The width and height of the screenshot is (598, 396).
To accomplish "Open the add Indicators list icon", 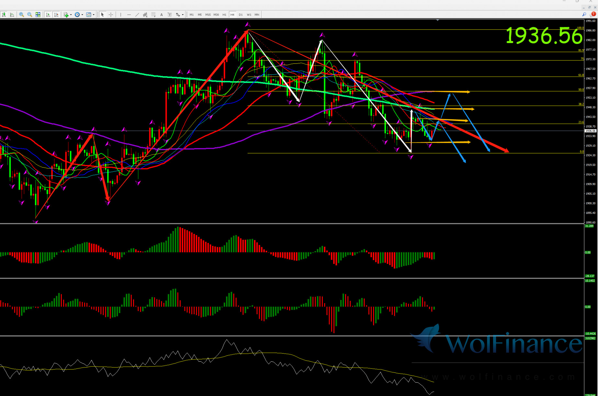I will point(66,15).
